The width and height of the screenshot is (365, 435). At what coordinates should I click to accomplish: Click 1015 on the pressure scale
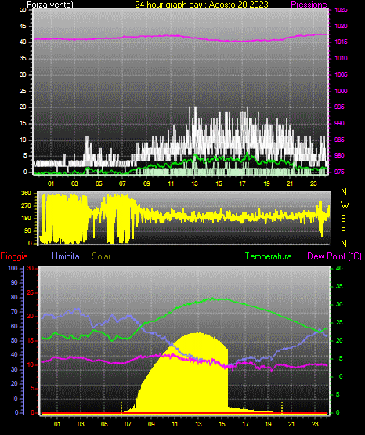click(341, 42)
